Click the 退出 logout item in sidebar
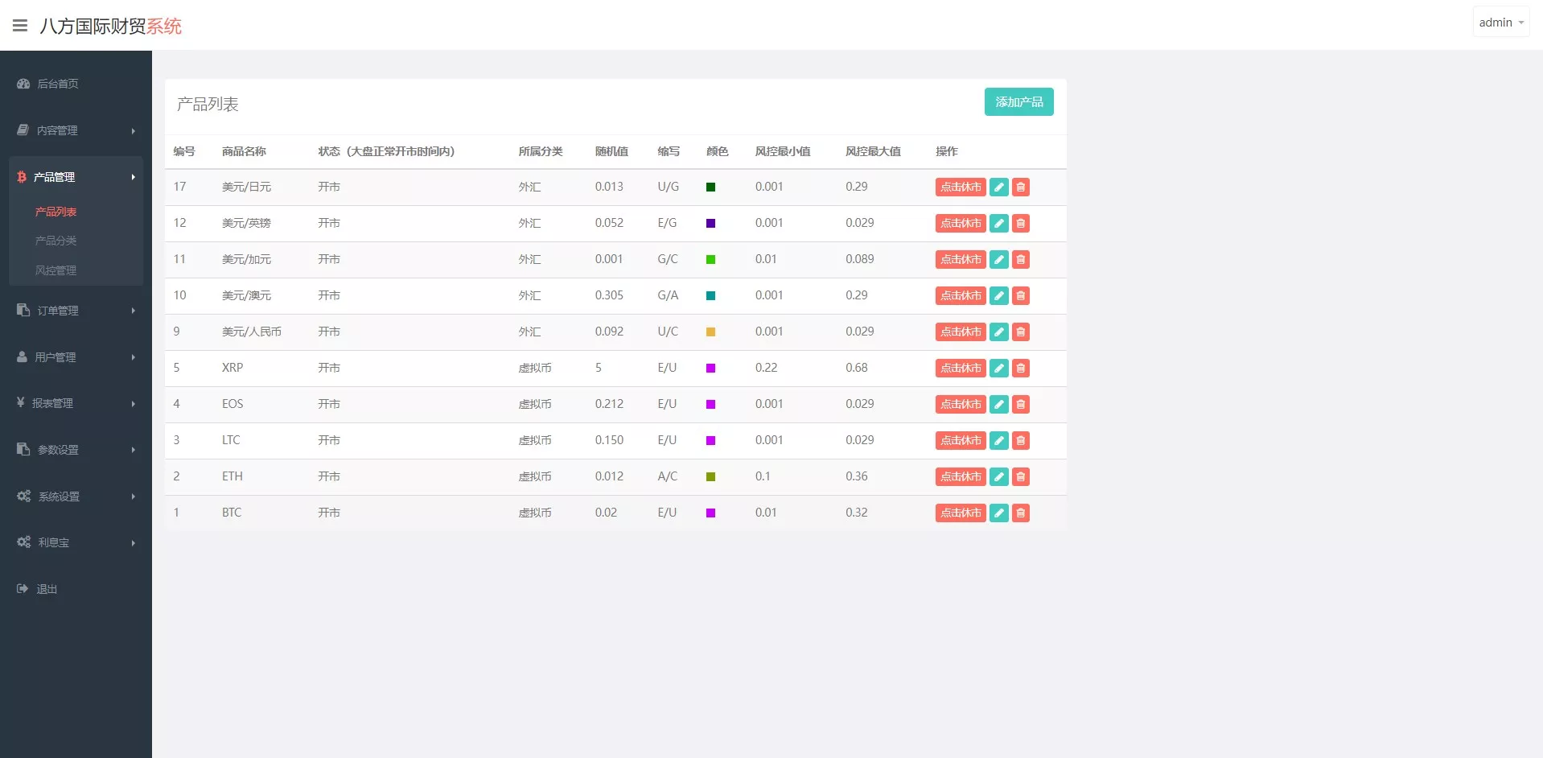This screenshot has width=1543, height=758. click(x=47, y=589)
